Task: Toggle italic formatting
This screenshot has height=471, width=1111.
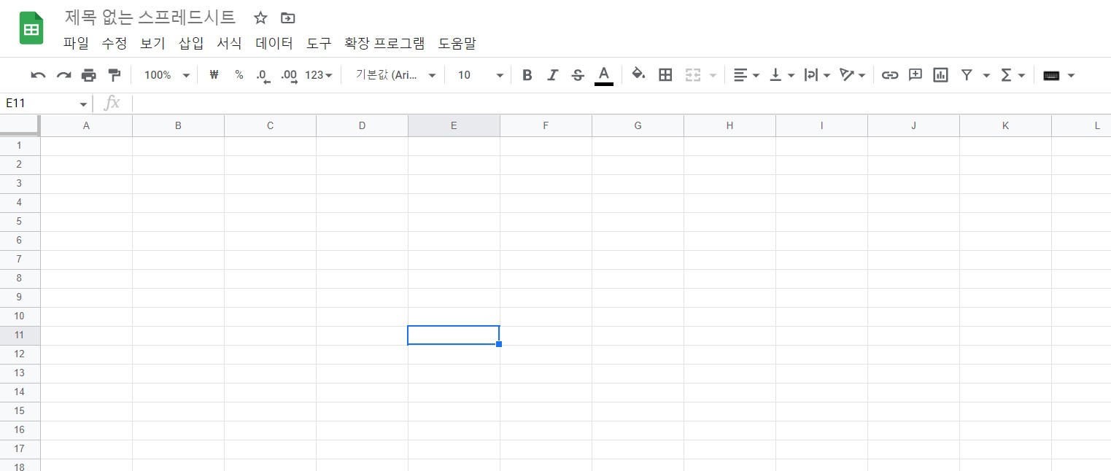Action: click(x=552, y=75)
